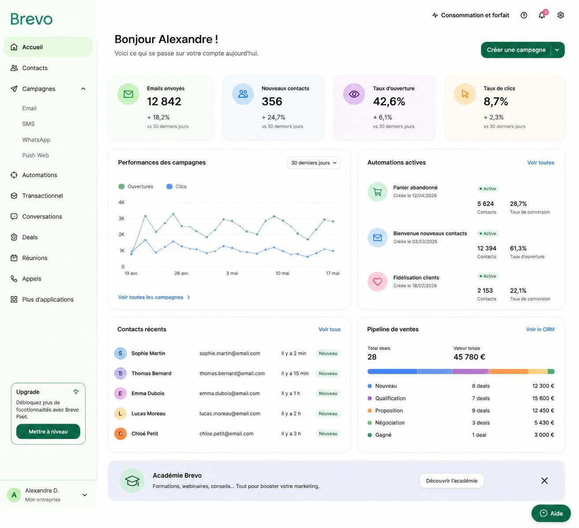
Task: Open the Voir toutes automations link
Action: click(541, 163)
